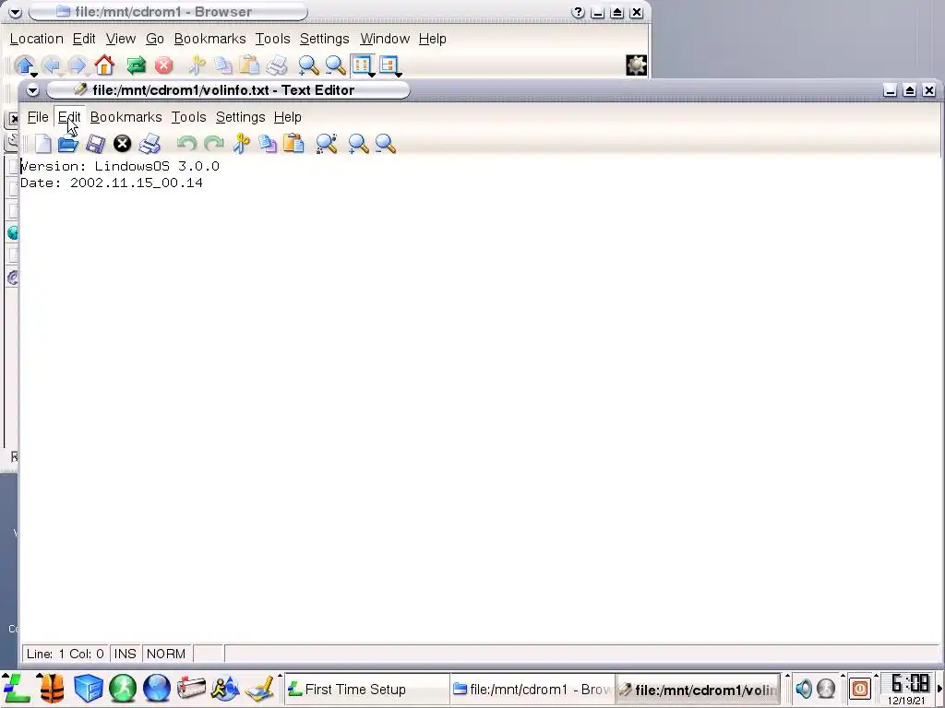Click the Browser's zoom in magnifier

(x=308, y=65)
